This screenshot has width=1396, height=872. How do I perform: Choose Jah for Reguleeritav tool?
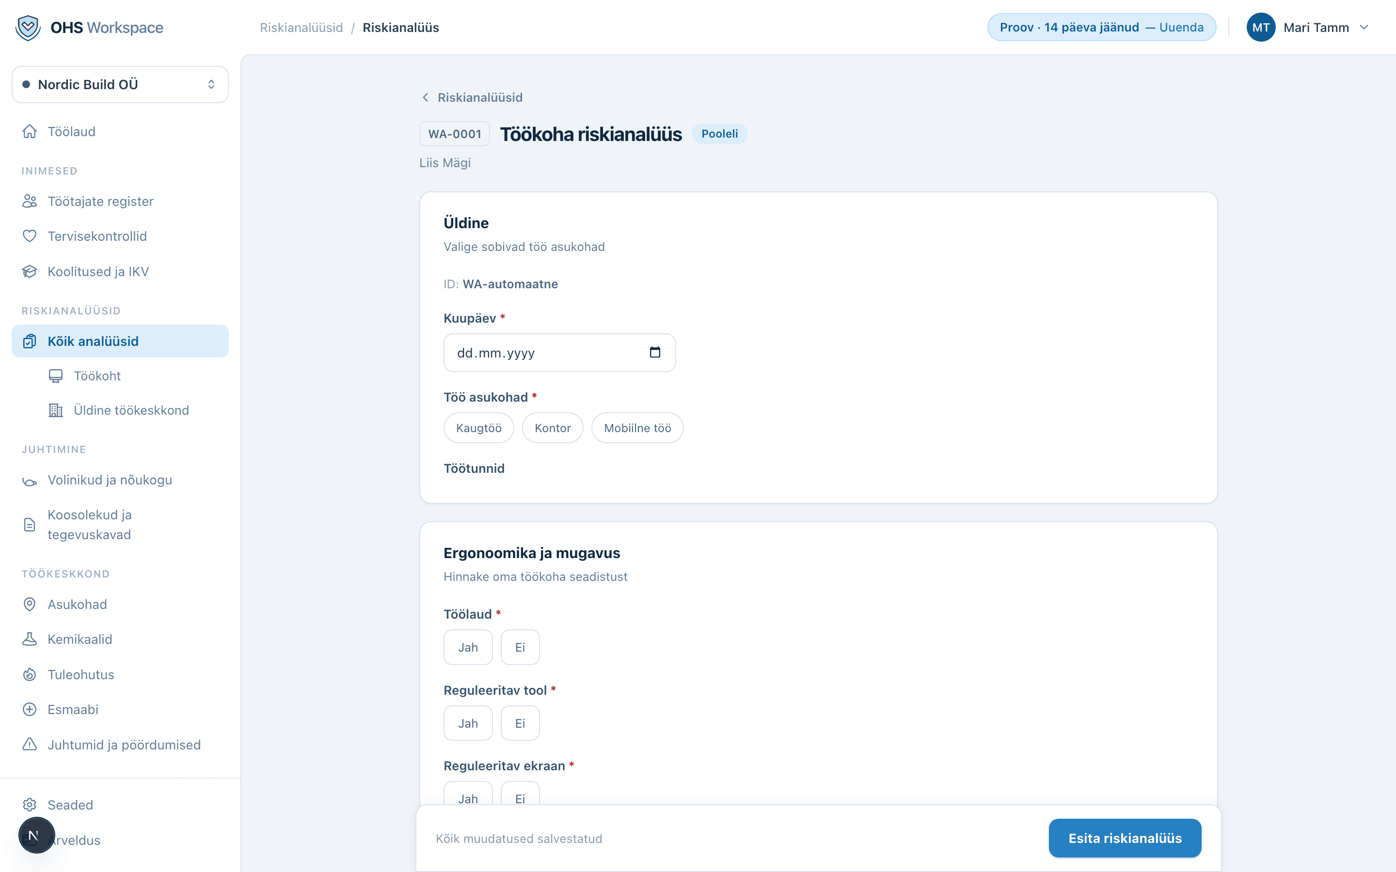[x=468, y=723]
